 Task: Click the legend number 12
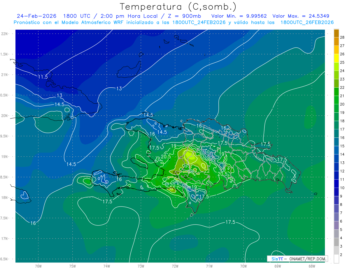pos(342,171)
